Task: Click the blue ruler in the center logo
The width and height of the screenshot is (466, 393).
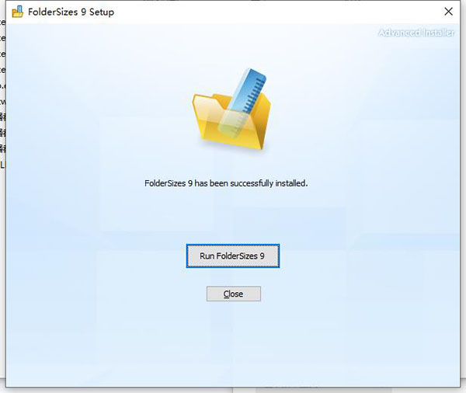Action: (x=243, y=101)
